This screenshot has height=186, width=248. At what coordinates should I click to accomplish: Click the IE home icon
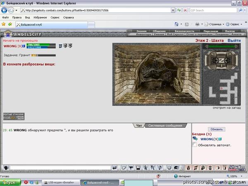176,24
